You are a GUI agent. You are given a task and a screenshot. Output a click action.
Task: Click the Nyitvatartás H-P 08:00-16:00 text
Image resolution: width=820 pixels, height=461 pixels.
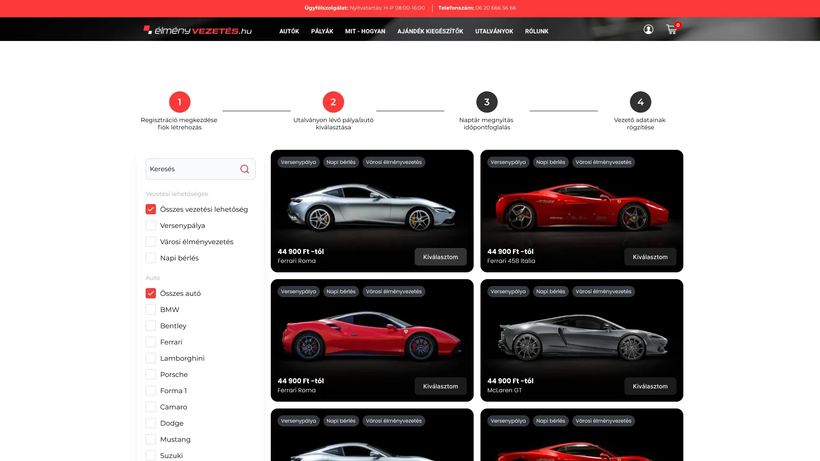(387, 8)
